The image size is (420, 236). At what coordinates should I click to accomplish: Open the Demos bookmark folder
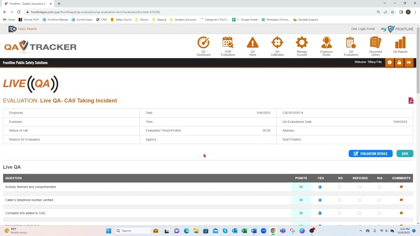click(x=141, y=20)
